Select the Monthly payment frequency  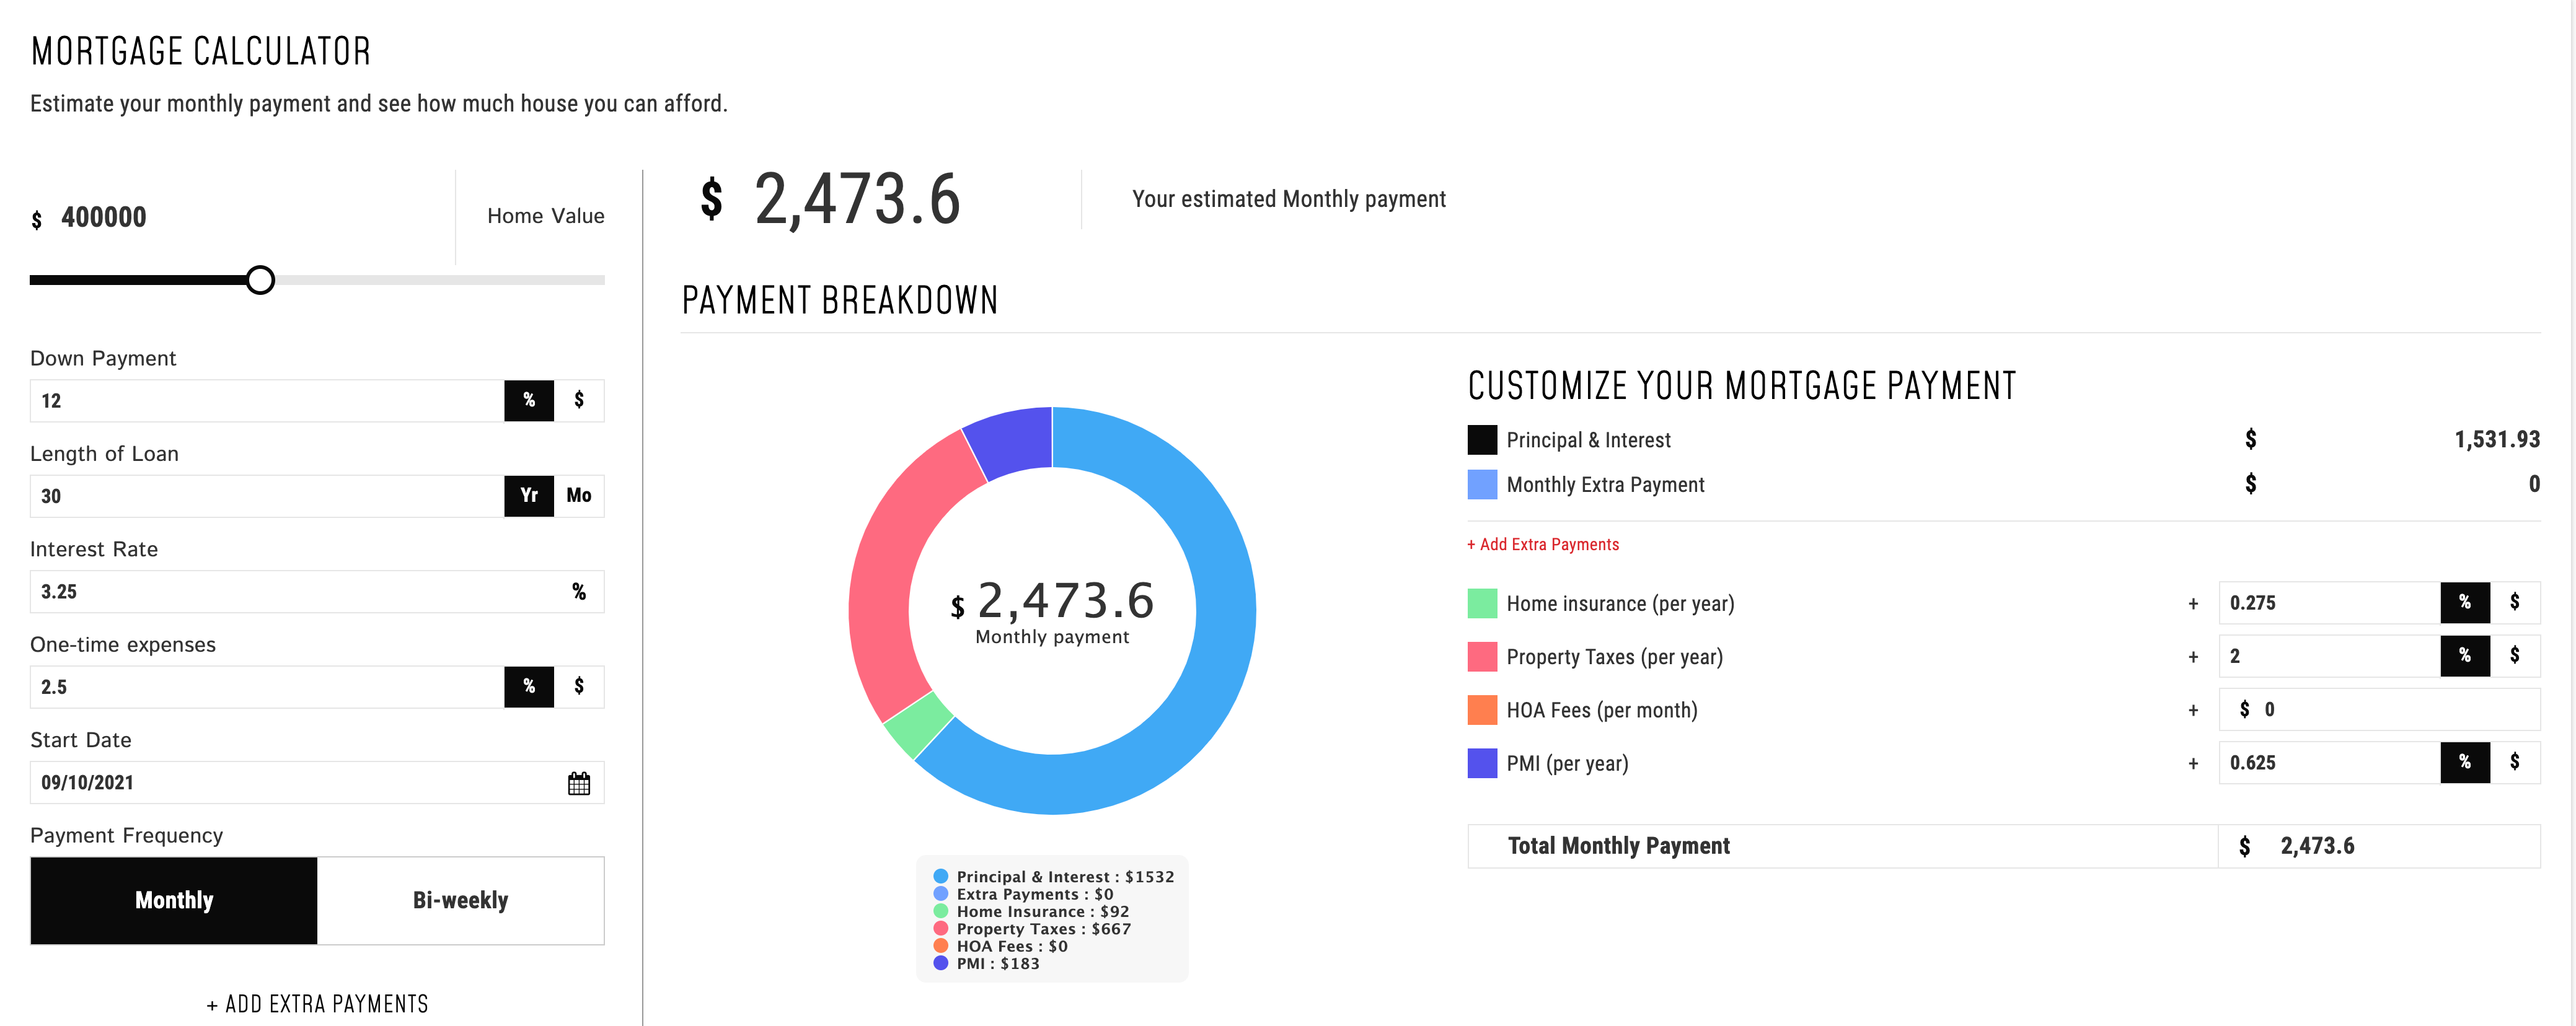[x=173, y=900]
